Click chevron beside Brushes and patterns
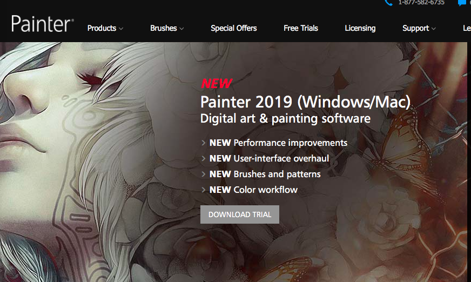Screen dimensions: 471x282 (x=203, y=174)
